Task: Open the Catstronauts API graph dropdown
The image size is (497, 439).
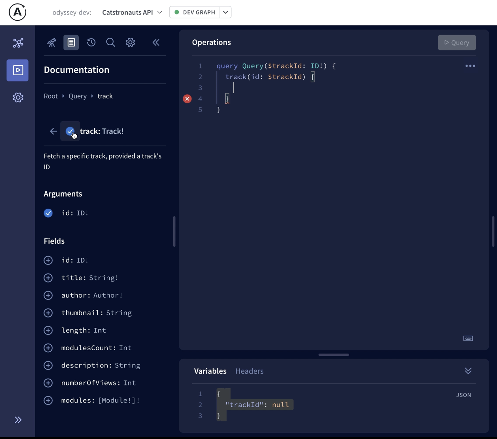Action: pyautogui.click(x=132, y=12)
